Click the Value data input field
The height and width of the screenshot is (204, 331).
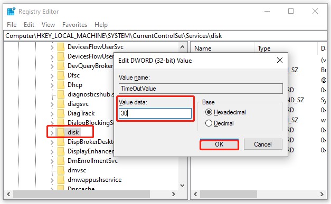pos(155,113)
